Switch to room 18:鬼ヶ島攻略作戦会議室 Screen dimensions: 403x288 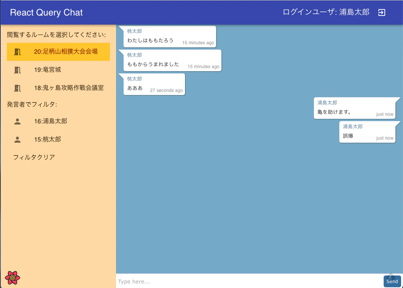[x=58, y=88]
